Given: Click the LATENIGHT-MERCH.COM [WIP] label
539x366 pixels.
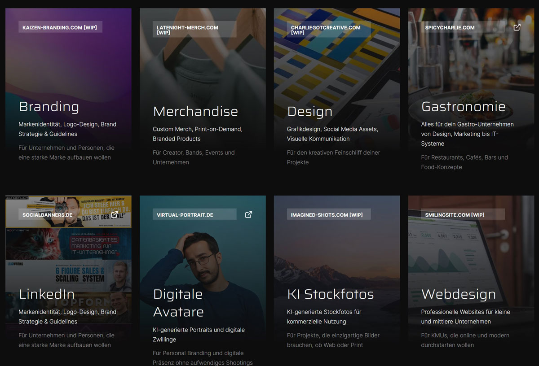Looking at the screenshot, I should pos(194,30).
